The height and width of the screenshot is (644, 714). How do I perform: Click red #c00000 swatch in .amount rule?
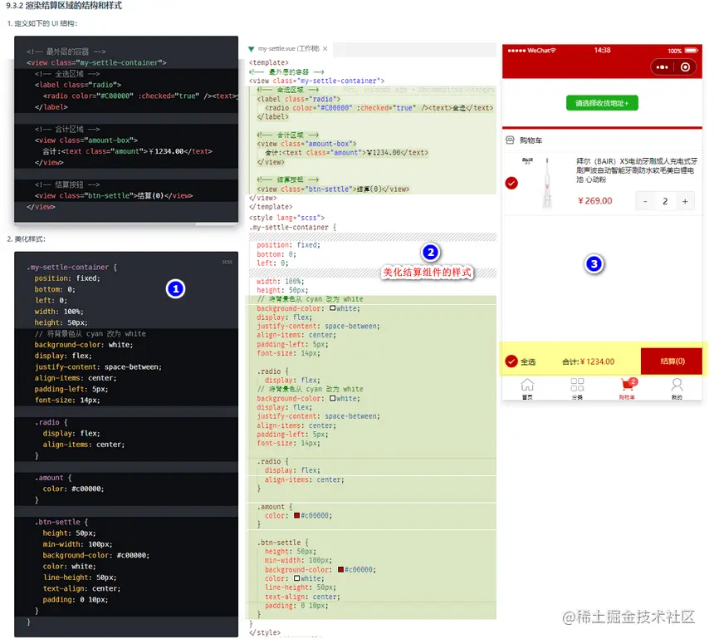297,515
